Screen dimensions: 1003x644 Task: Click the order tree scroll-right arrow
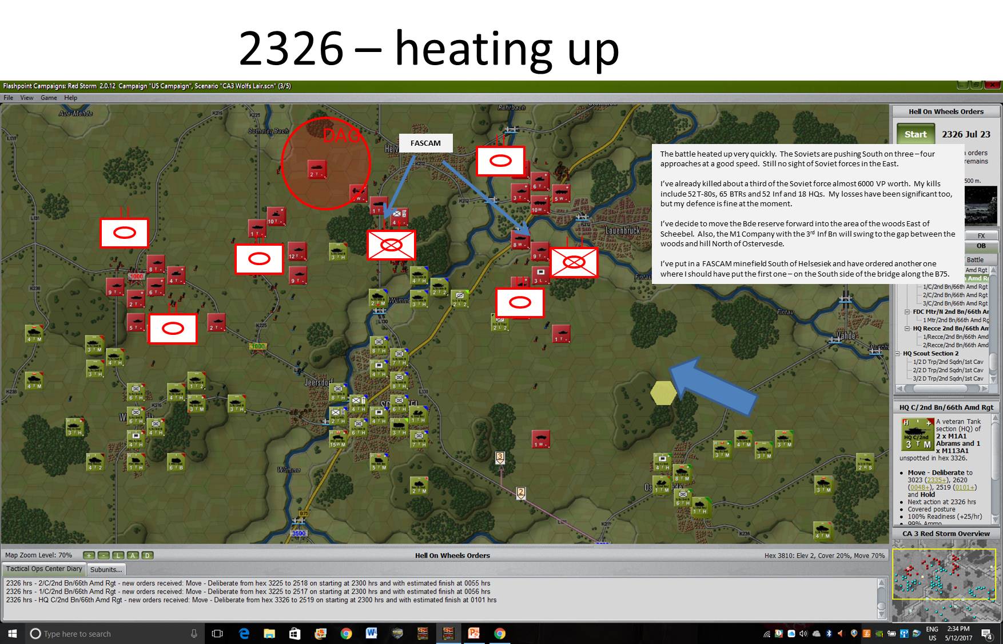(984, 389)
